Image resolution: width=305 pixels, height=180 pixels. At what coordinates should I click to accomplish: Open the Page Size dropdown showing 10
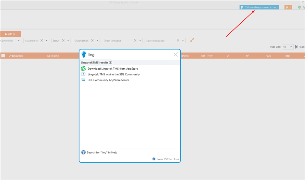[x=287, y=47]
